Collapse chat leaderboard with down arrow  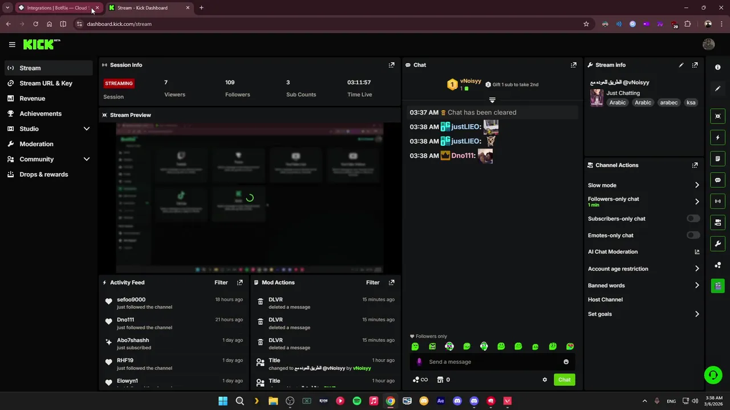492,100
